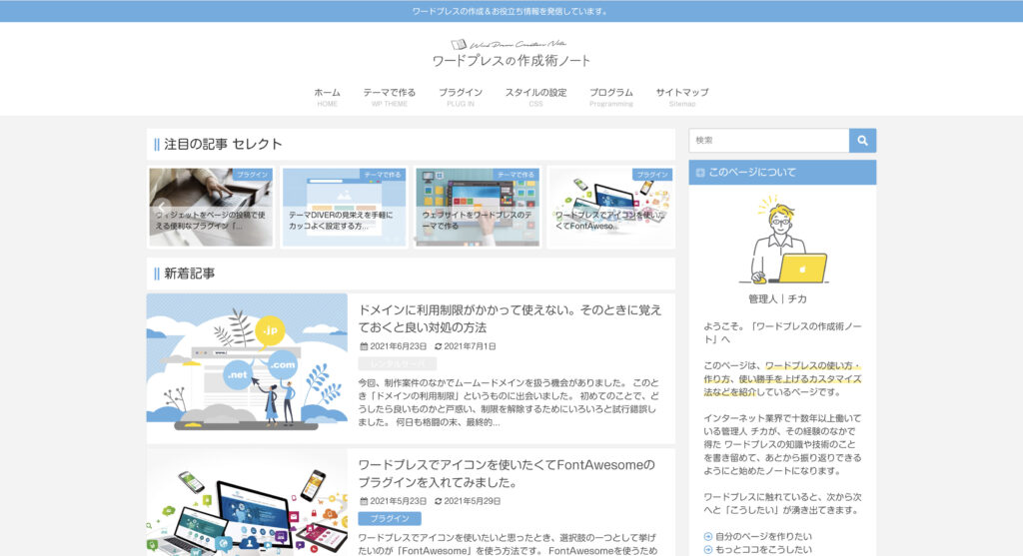The height and width of the screenshot is (556, 1023).
Task: Click the search text field
Action: [x=768, y=141]
